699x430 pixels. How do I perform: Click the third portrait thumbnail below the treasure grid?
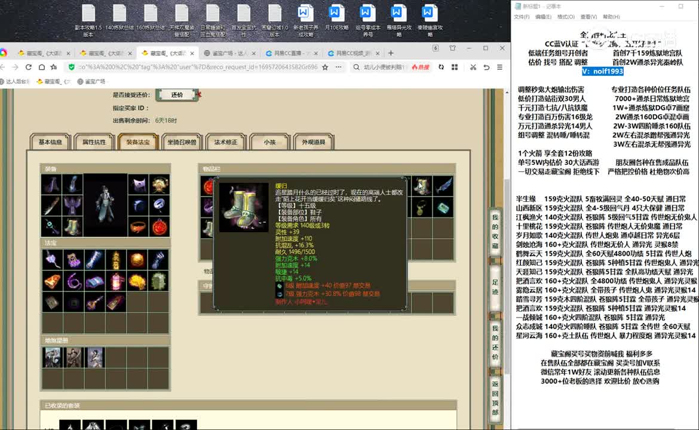[95, 357]
